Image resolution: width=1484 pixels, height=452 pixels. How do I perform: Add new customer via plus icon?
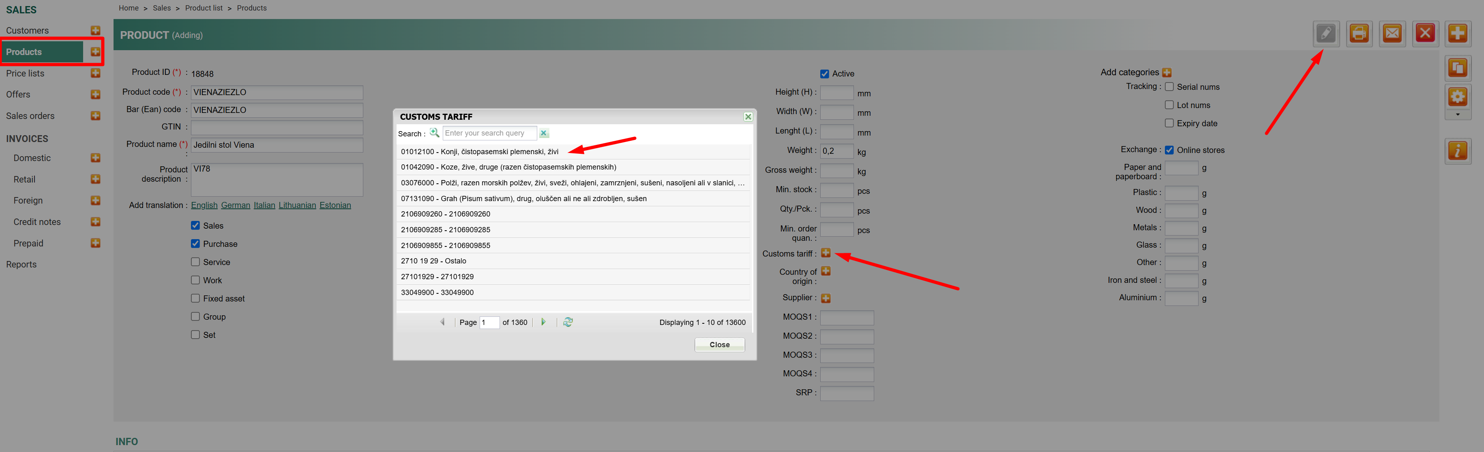click(96, 30)
